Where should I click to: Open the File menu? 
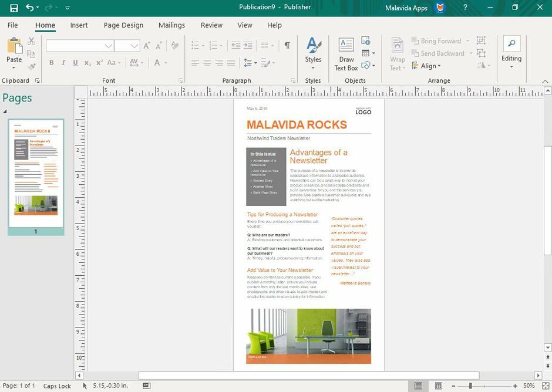13,25
